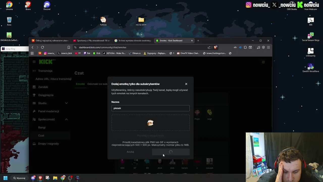The image size is (323, 182).
Task: Open the nowciu_kick X bookmark
Action: [65, 53]
